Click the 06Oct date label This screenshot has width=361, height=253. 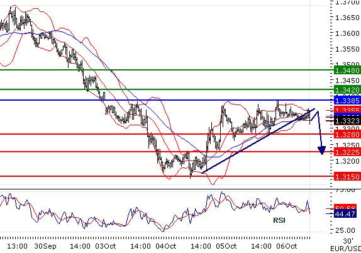point(287,246)
